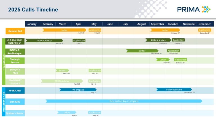Select the Strategic Sectors row label
Screen dimensions: 216x121
15,61
